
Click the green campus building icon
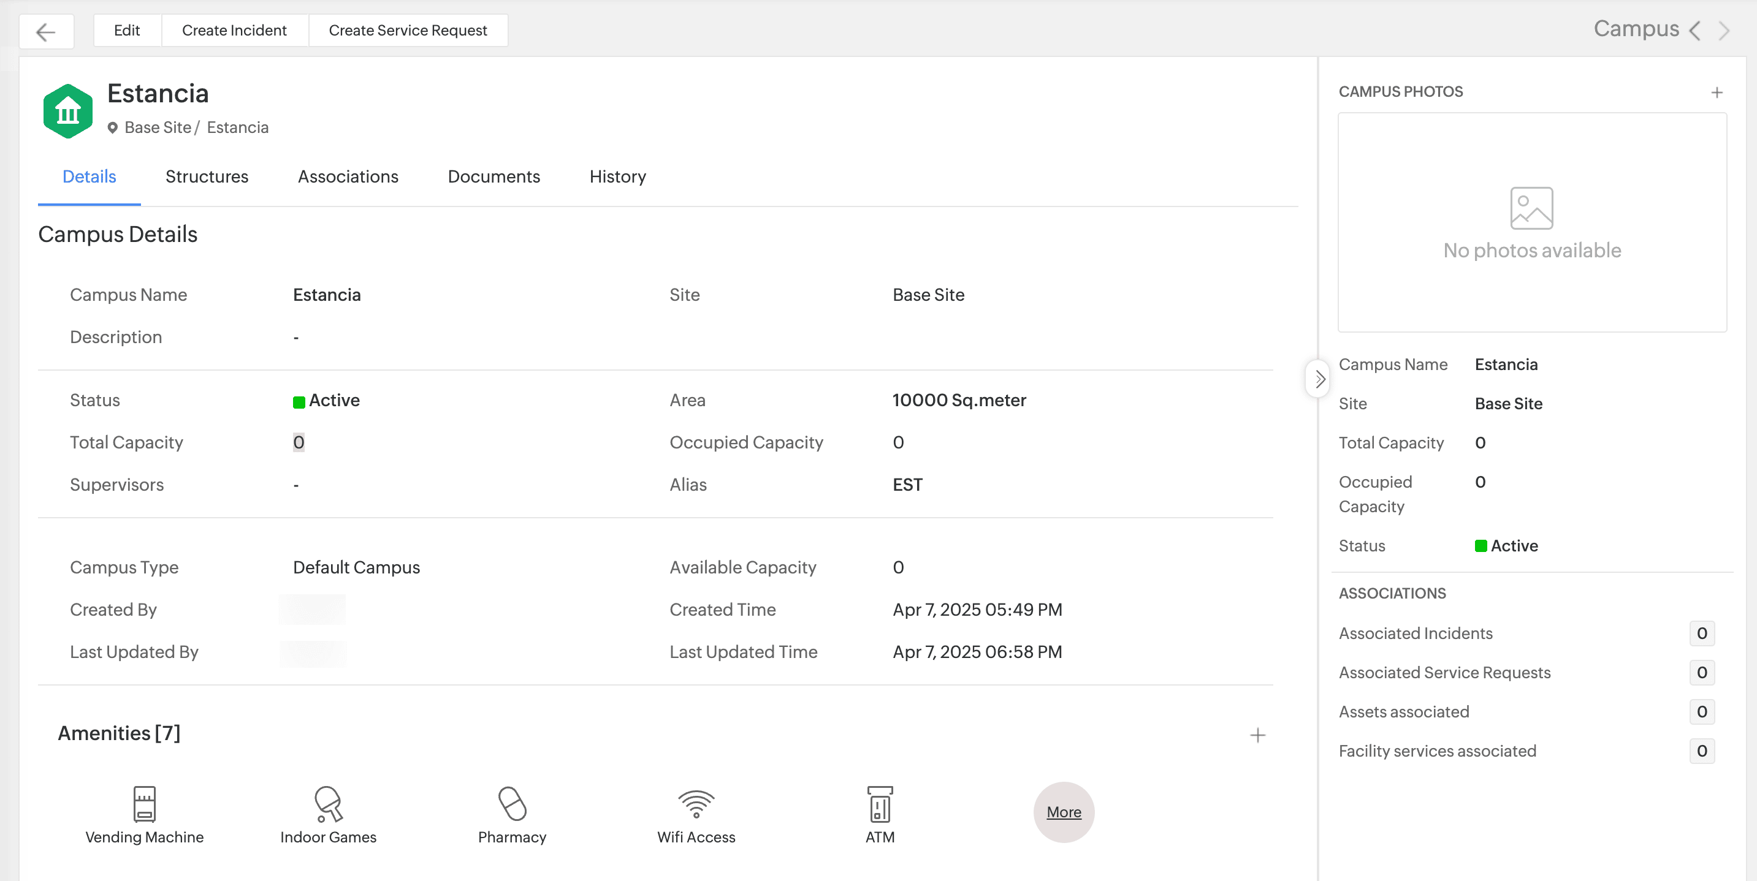pos(67,111)
